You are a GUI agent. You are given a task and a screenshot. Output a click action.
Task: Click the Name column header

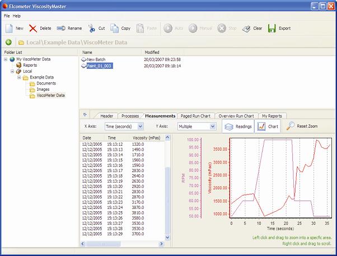[110, 52]
